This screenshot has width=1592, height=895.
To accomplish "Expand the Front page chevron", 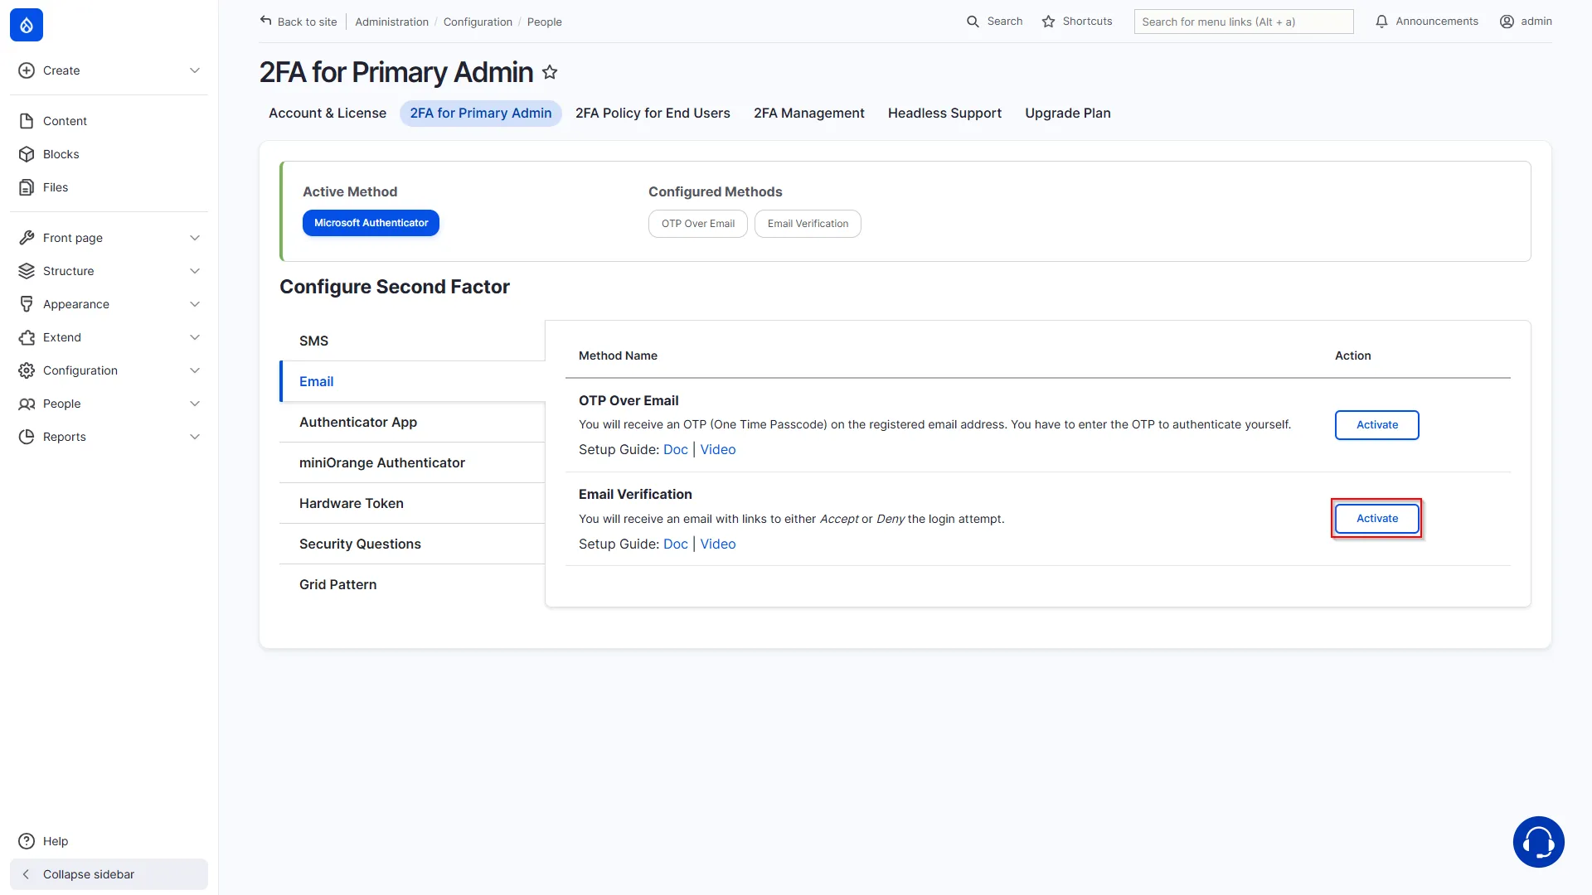I will [x=195, y=238].
